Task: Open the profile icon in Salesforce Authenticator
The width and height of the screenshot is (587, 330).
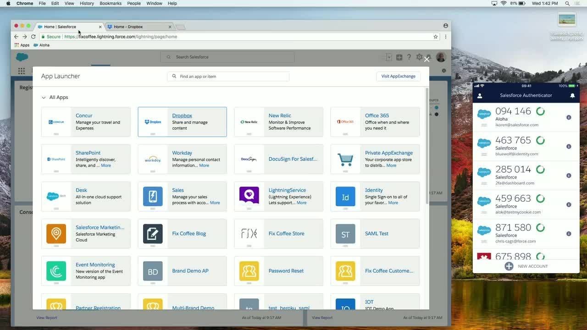Action: point(480,96)
